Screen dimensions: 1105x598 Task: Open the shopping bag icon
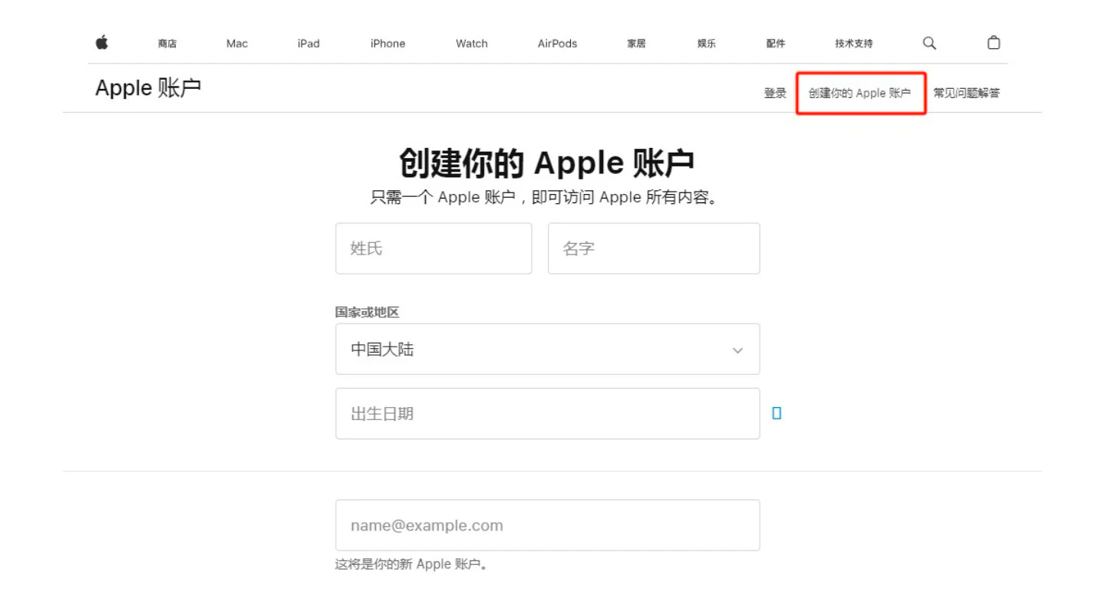tap(994, 43)
